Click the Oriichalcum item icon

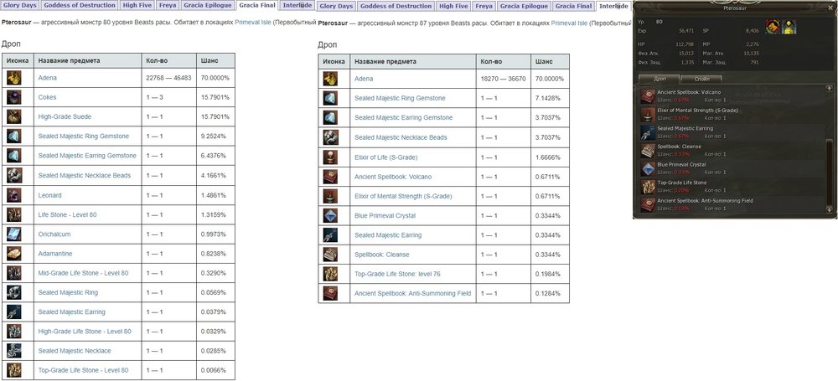[x=14, y=234]
